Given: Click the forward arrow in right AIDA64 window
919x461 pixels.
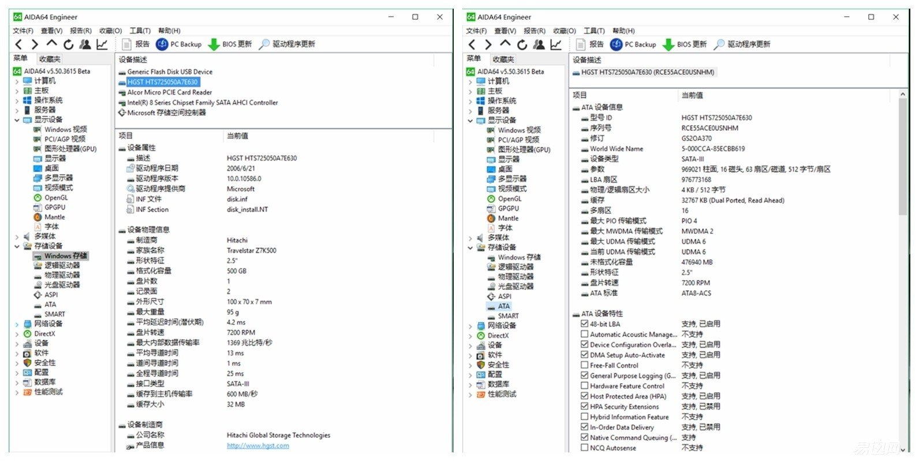Looking at the screenshot, I should point(488,44).
